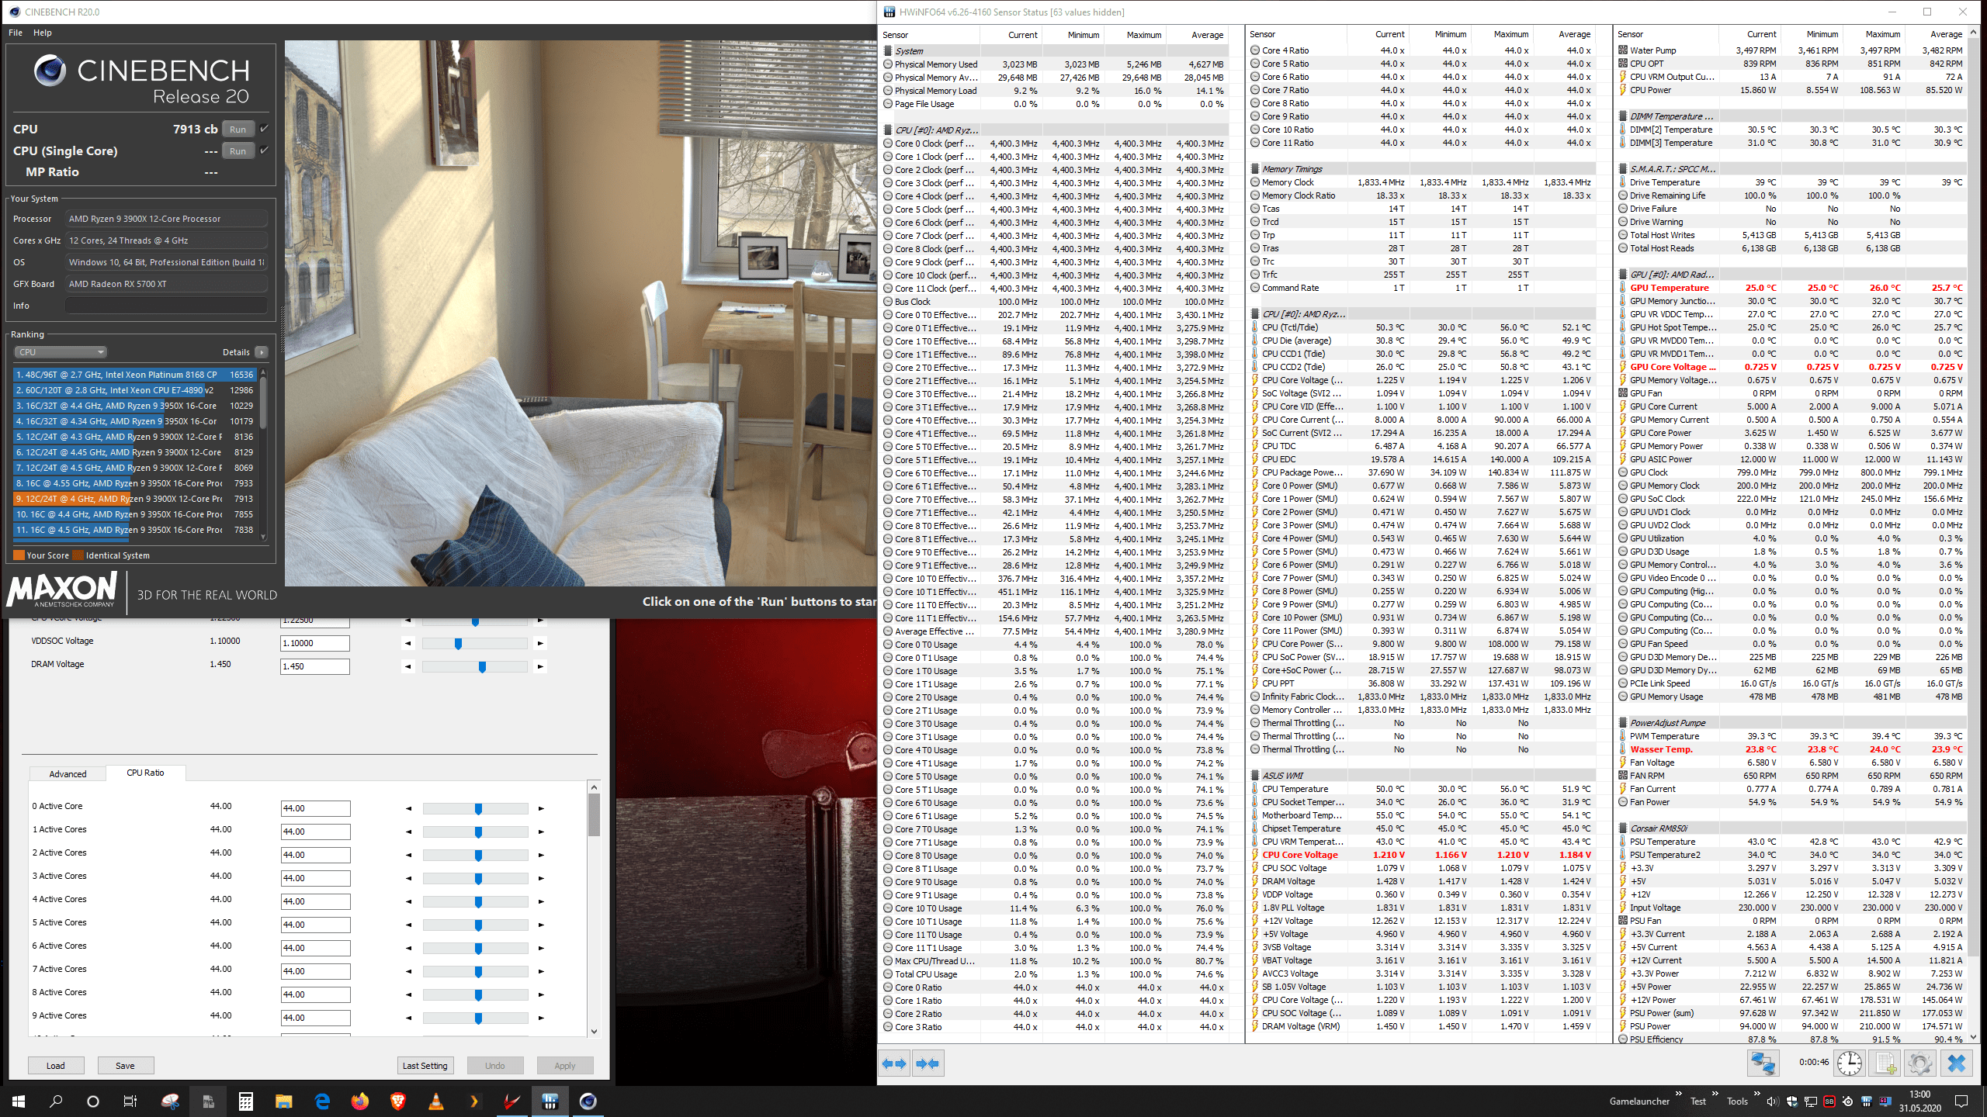Image resolution: width=1987 pixels, height=1117 pixels.
Task: Open HWiNFO sensor settings gear icon
Action: tap(1919, 1063)
